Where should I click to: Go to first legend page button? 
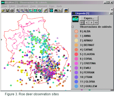pos(82,23)
